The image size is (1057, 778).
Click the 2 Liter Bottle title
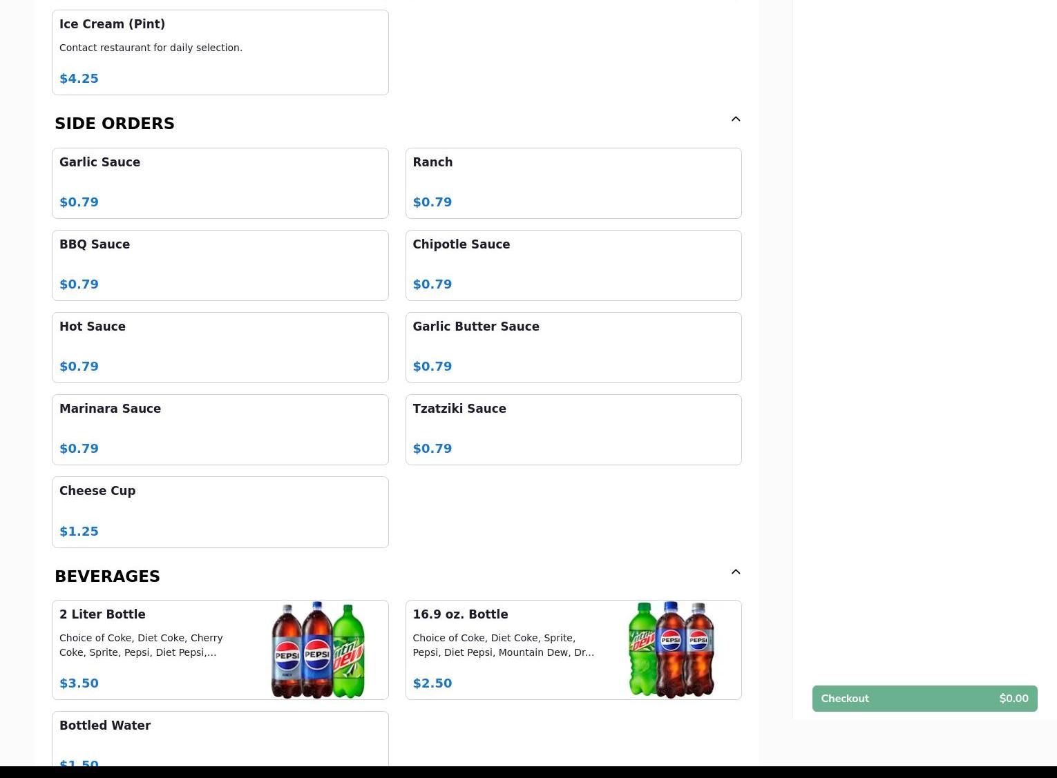tap(102, 614)
